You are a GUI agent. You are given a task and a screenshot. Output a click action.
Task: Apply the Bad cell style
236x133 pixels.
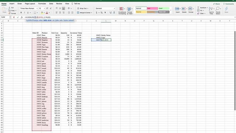152,8
